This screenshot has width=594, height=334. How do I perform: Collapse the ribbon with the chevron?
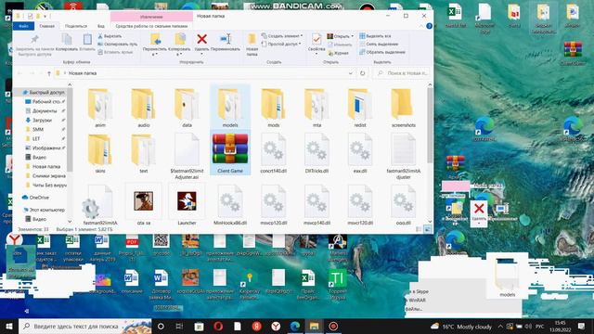(421, 26)
